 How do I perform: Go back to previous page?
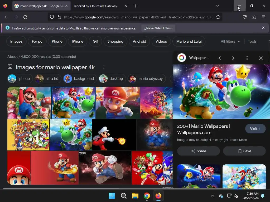click(x=6, y=17)
